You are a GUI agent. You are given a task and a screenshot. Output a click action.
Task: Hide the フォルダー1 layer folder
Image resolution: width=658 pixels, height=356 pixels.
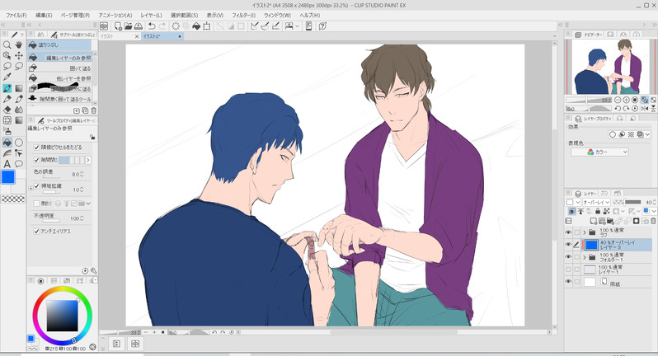568,256
